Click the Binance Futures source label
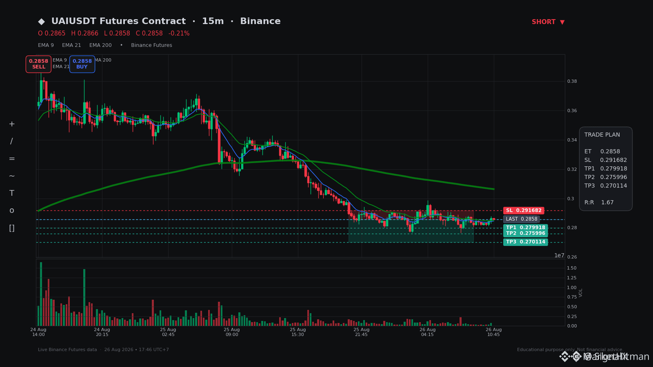This screenshot has width=653, height=367. tap(151, 45)
